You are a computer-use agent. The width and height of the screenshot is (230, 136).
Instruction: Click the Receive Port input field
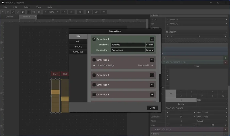point(128,50)
